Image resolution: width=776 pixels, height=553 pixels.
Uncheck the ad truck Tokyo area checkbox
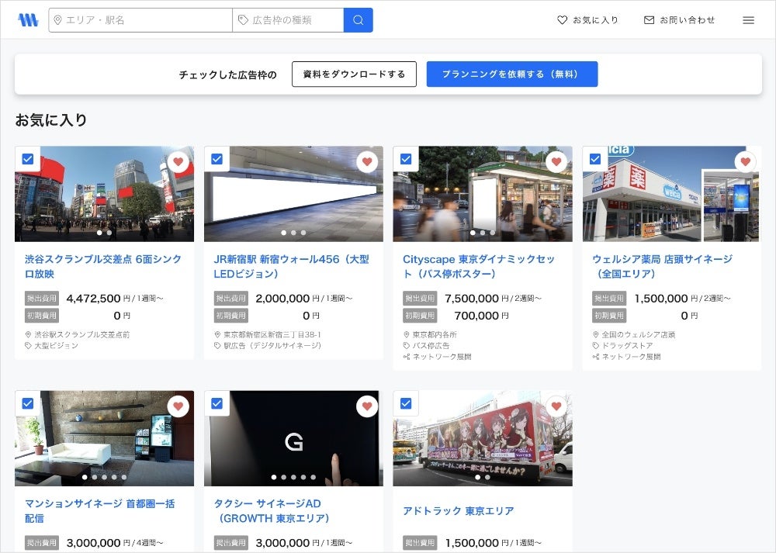pyautogui.click(x=406, y=403)
